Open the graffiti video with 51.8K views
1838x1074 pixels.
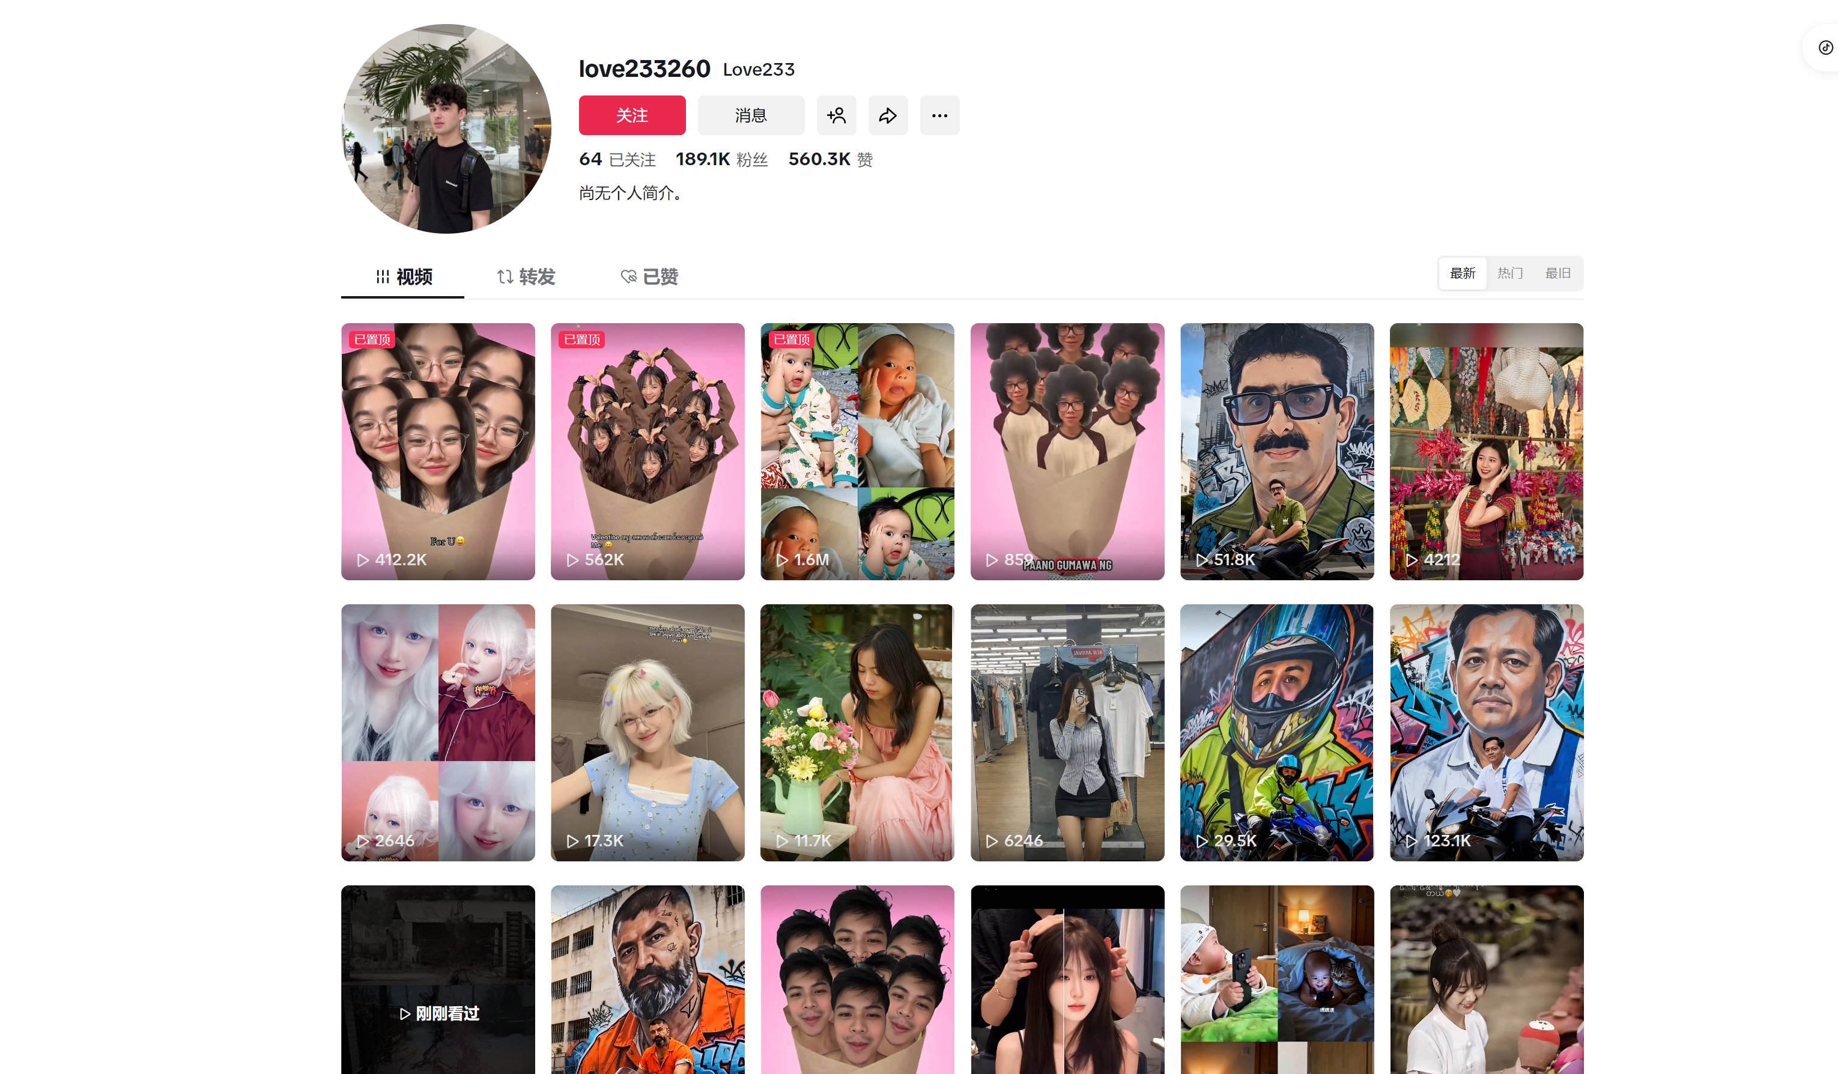point(1277,452)
